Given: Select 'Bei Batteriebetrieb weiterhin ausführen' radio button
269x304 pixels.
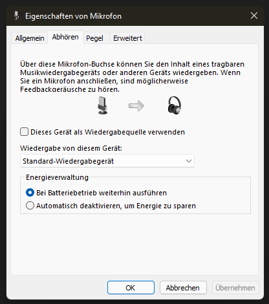Looking at the screenshot, I should point(30,193).
